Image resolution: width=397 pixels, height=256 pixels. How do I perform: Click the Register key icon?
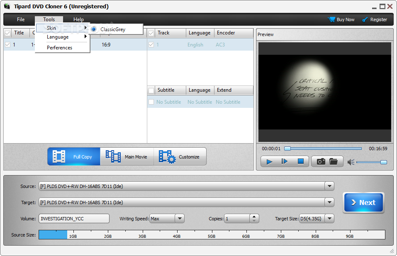point(365,20)
